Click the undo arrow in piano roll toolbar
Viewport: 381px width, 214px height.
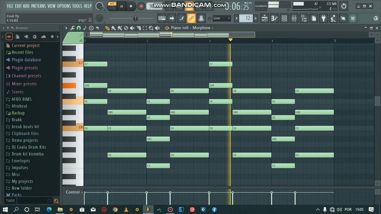point(97,28)
